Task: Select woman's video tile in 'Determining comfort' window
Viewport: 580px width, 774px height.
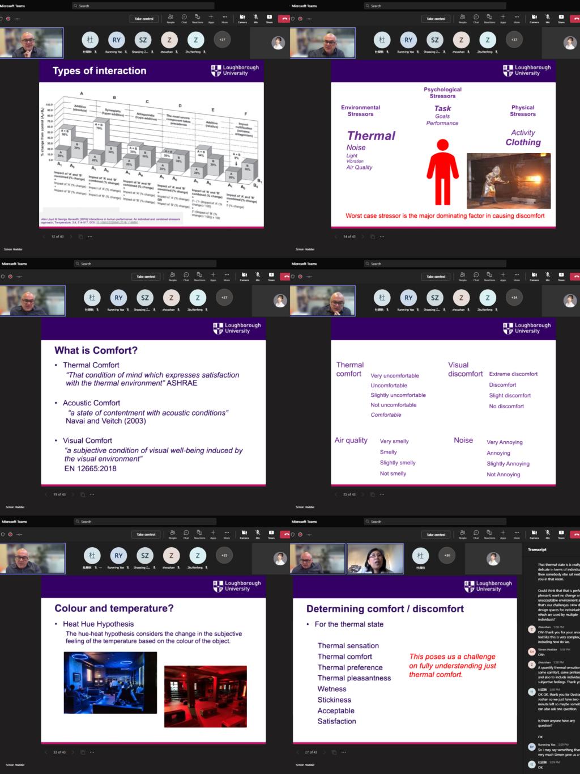Action: pos(375,559)
